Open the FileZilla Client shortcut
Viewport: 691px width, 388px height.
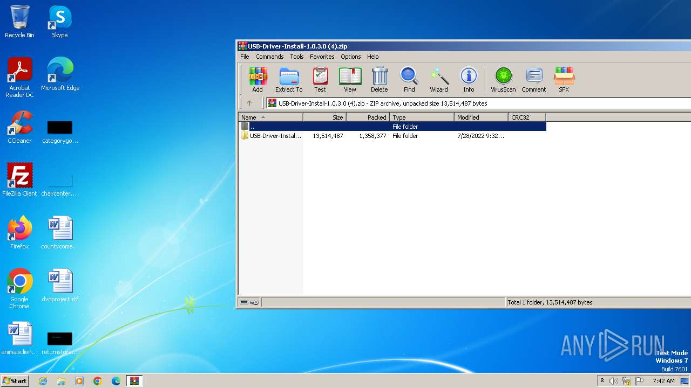tap(19, 179)
